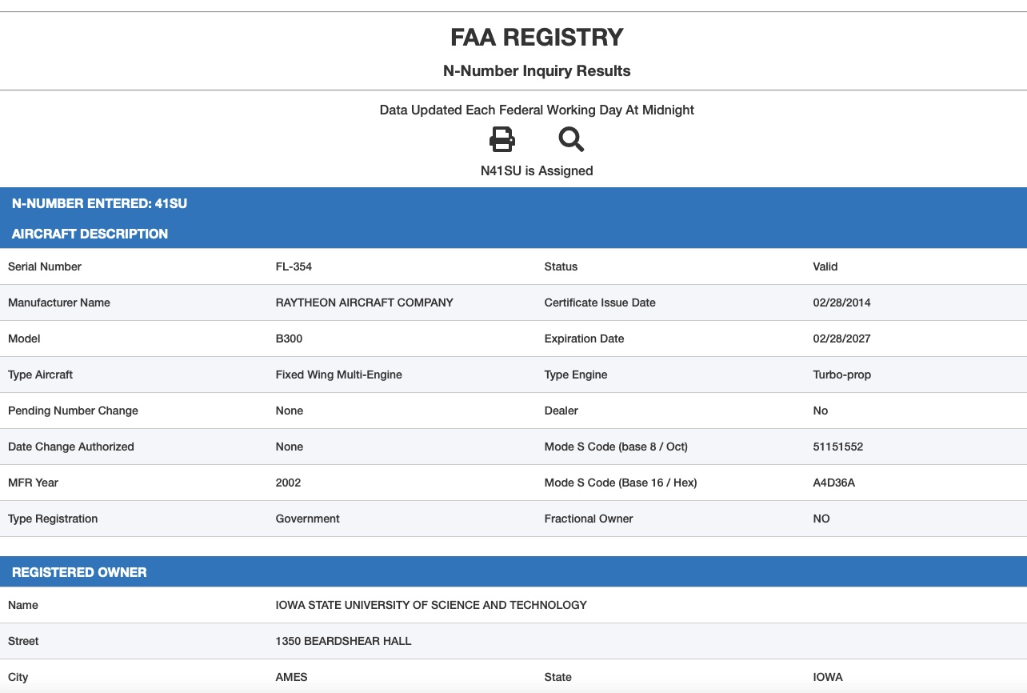Screen dimensions: 1027x693
Task: Click the 'N-NUMBER ENTERED: 41SU' header
Action: tap(99, 203)
